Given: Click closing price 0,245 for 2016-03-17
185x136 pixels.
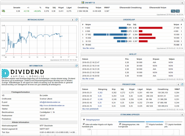Looking at the screenshot, I should pyautogui.click(x=100, y=99).
